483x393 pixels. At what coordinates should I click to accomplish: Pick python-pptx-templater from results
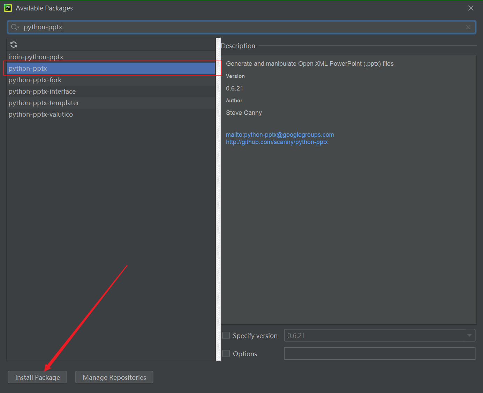pyautogui.click(x=44, y=103)
